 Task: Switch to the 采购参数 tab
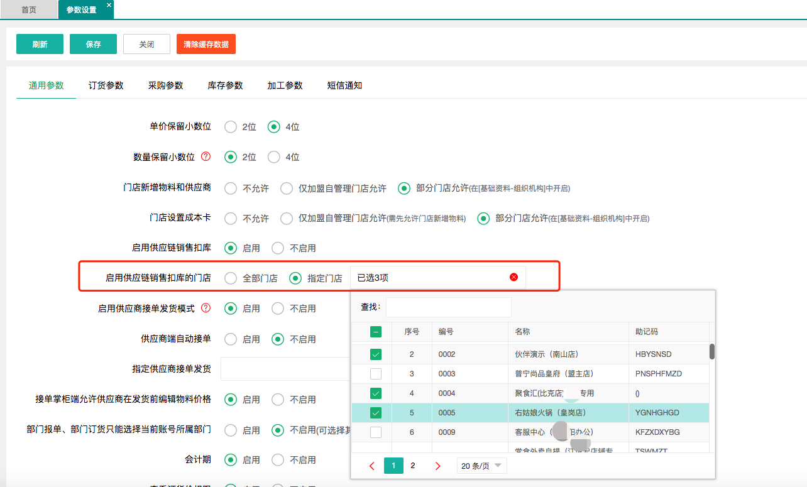pos(166,85)
